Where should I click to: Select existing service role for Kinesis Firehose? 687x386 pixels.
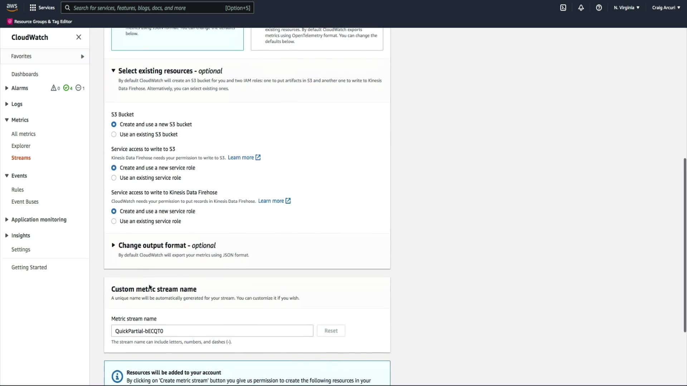pyautogui.click(x=114, y=221)
